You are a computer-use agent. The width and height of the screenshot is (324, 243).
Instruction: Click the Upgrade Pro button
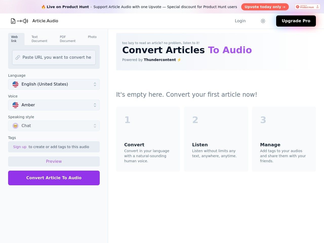pyautogui.click(x=296, y=21)
